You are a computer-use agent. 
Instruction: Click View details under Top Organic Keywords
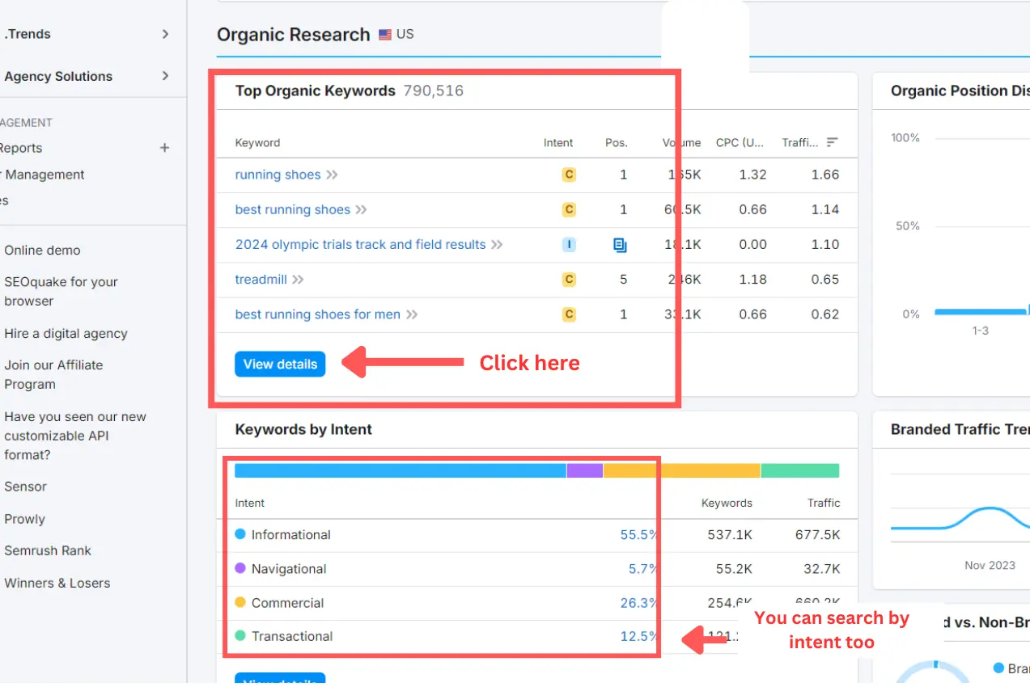280,365
